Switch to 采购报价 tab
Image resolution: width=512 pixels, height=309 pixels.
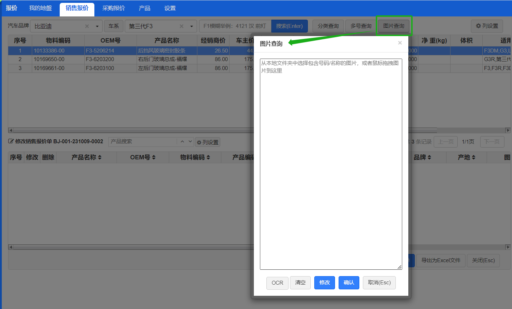[x=114, y=8]
